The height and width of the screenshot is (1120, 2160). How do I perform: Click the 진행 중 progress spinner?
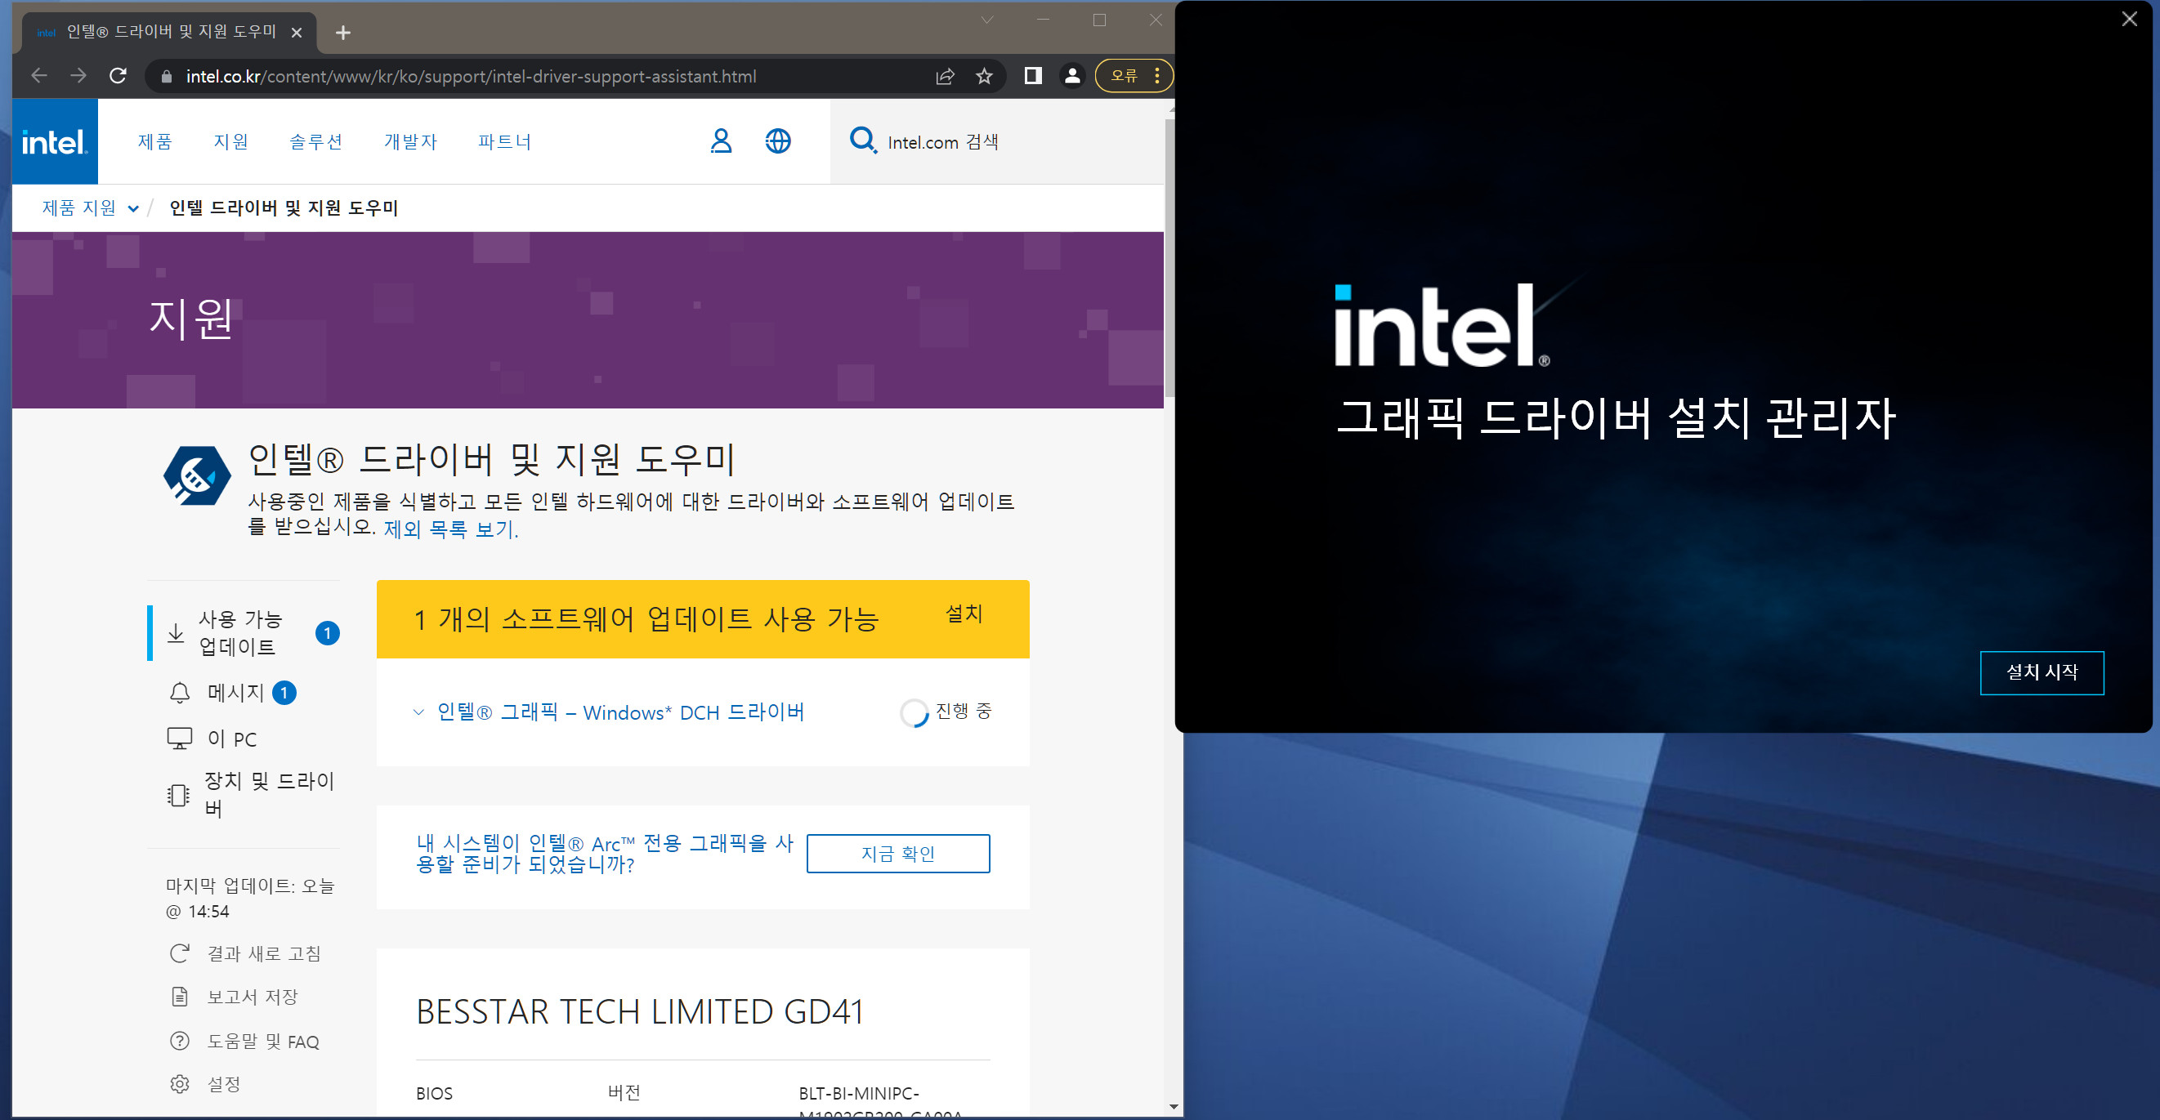pyautogui.click(x=914, y=712)
